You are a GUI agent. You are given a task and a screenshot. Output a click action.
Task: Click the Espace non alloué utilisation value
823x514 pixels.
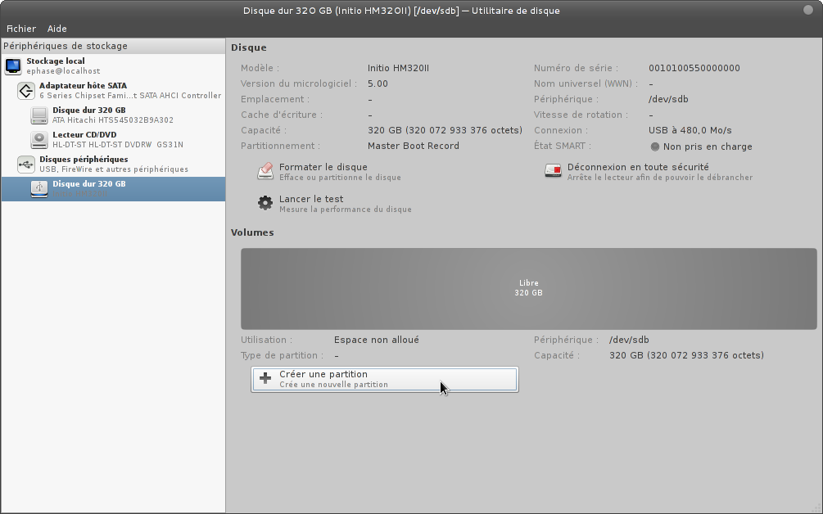(376, 340)
